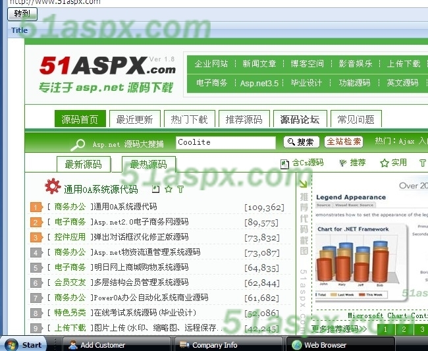Click the gray rank 9 badge
Image resolution: width=428 pixels, height=351 pixels.
click(x=36, y=329)
